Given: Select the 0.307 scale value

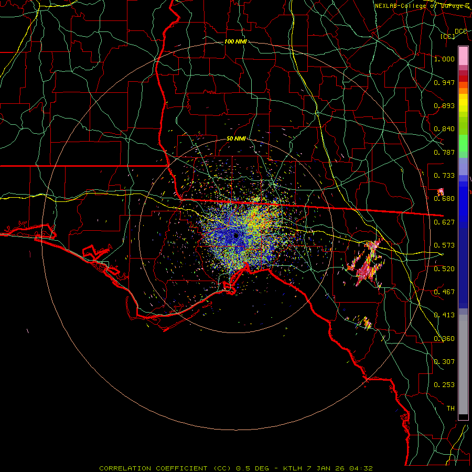Looking at the screenshot, I should pyautogui.click(x=444, y=362).
